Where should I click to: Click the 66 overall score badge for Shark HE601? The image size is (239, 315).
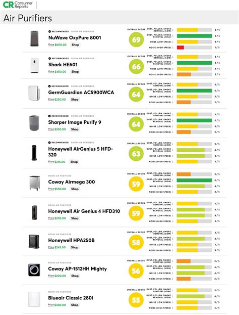click(136, 67)
